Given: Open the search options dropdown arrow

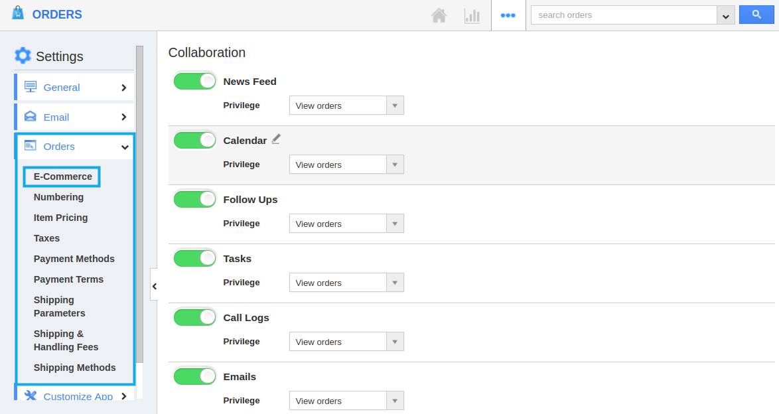Looking at the screenshot, I should pyautogui.click(x=725, y=15).
